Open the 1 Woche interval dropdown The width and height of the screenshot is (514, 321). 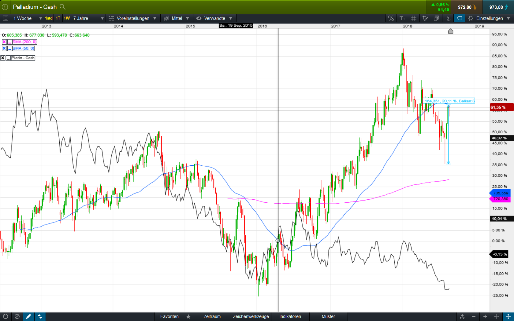click(x=27, y=18)
